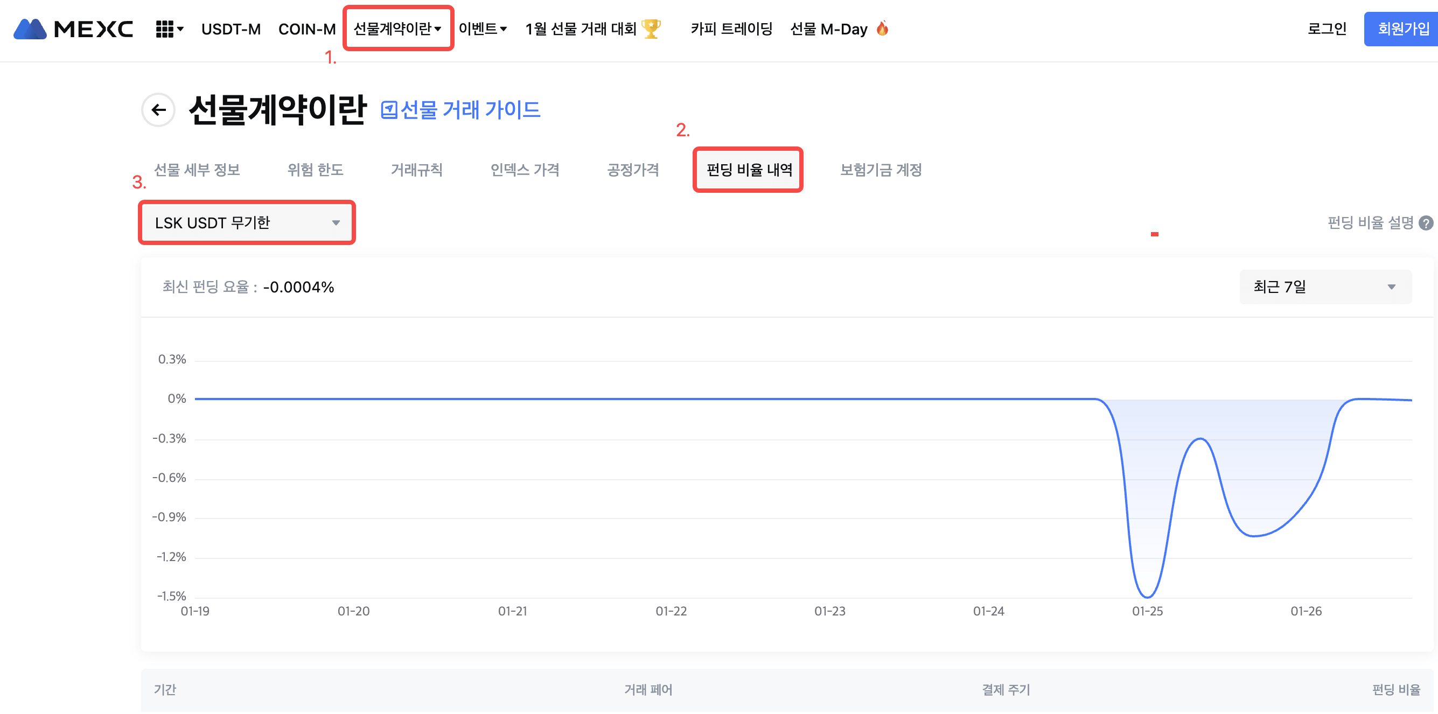Click the 로그인 login link
This screenshot has height=714, width=1438.
pyautogui.click(x=1327, y=29)
